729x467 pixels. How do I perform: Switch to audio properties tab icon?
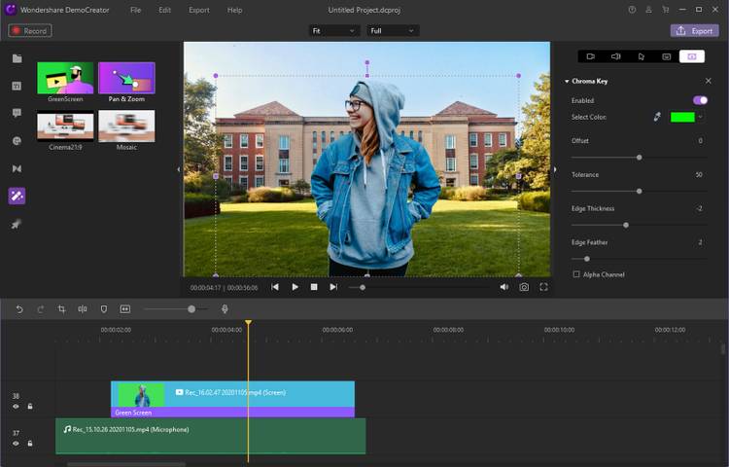tap(616, 56)
